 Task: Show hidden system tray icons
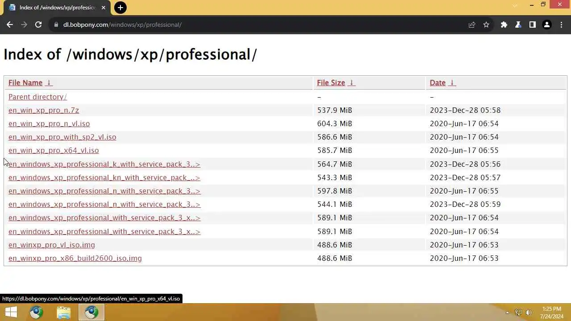click(507, 313)
